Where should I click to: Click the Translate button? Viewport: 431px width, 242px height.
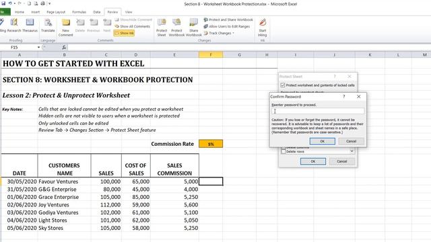pyautogui.click(x=48, y=26)
